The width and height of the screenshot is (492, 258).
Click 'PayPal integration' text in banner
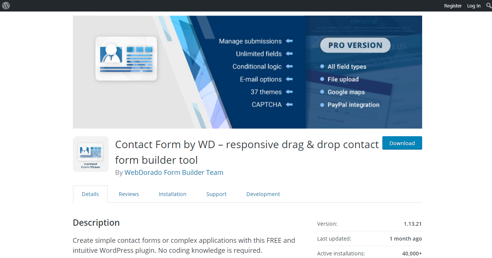[x=353, y=105]
